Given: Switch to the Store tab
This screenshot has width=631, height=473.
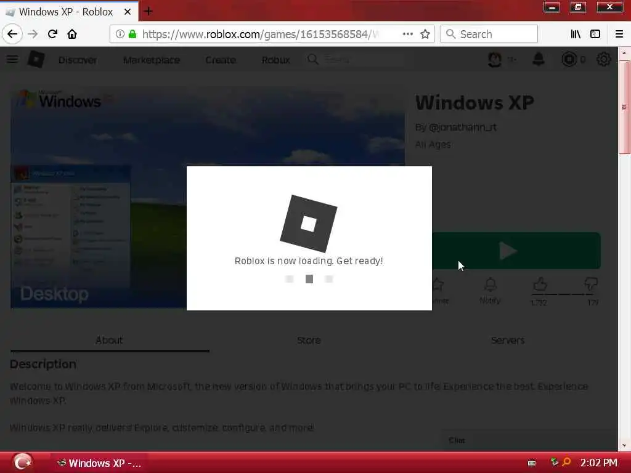Looking at the screenshot, I should 309,340.
